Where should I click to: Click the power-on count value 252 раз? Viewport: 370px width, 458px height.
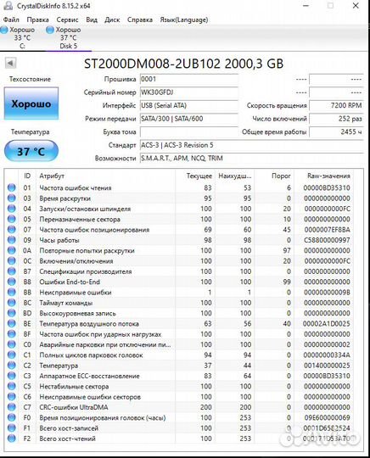click(336, 119)
